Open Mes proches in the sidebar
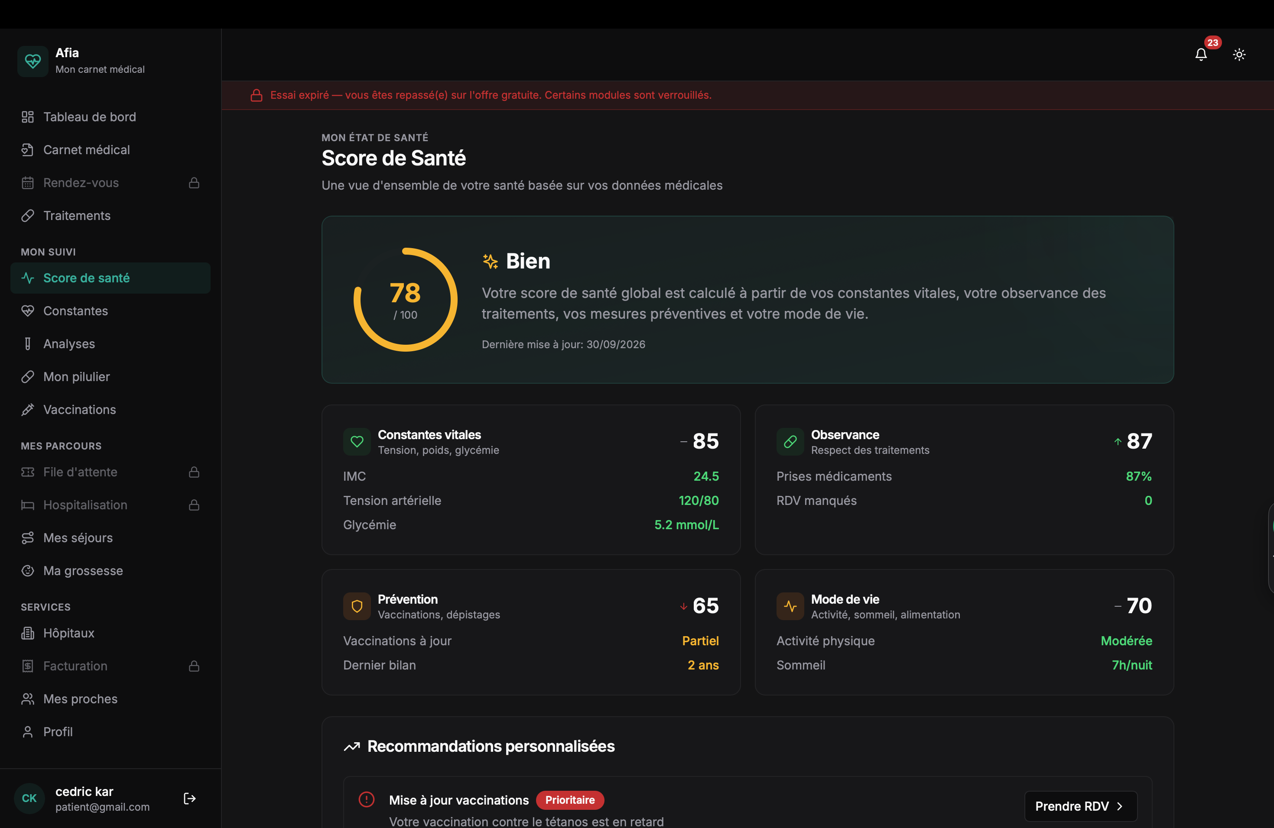This screenshot has width=1274, height=828. coord(110,699)
